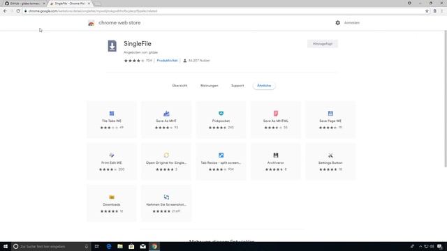Screen dimensions: 447x251
Task: Click the SingleFile star rating
Action: pyautogui.click(x=134, y=61)
